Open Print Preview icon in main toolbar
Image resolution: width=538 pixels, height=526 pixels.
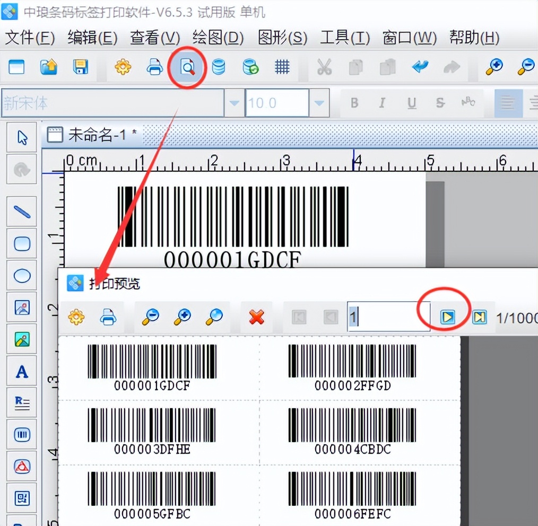187,66
